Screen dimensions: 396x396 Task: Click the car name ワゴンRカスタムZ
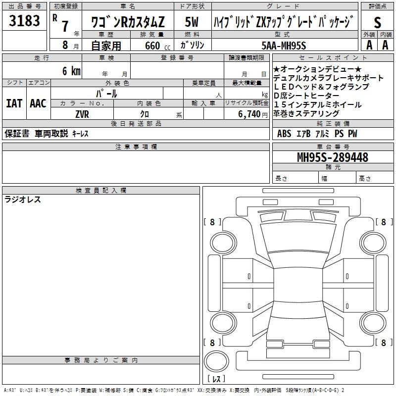[126, 22]
